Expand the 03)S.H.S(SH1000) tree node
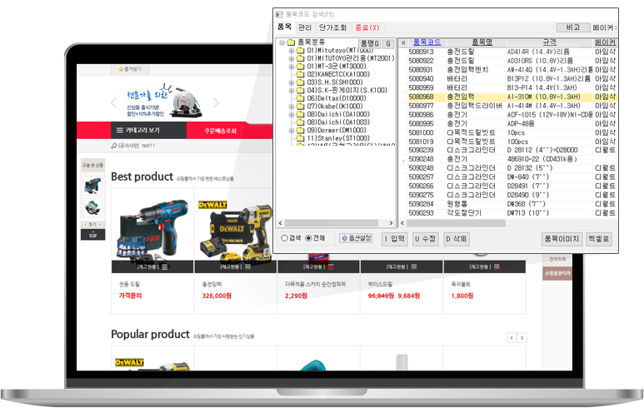Screen dimensions: 644x408 pyautogui.click(x=292, y=82)
